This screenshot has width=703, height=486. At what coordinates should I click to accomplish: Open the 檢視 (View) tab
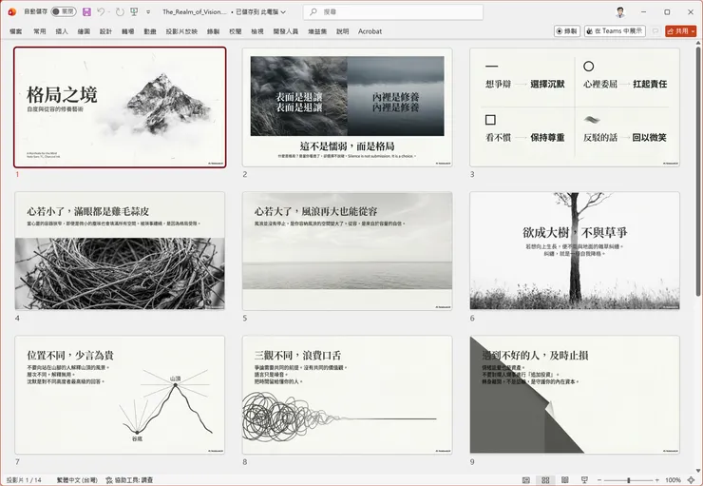257,31
